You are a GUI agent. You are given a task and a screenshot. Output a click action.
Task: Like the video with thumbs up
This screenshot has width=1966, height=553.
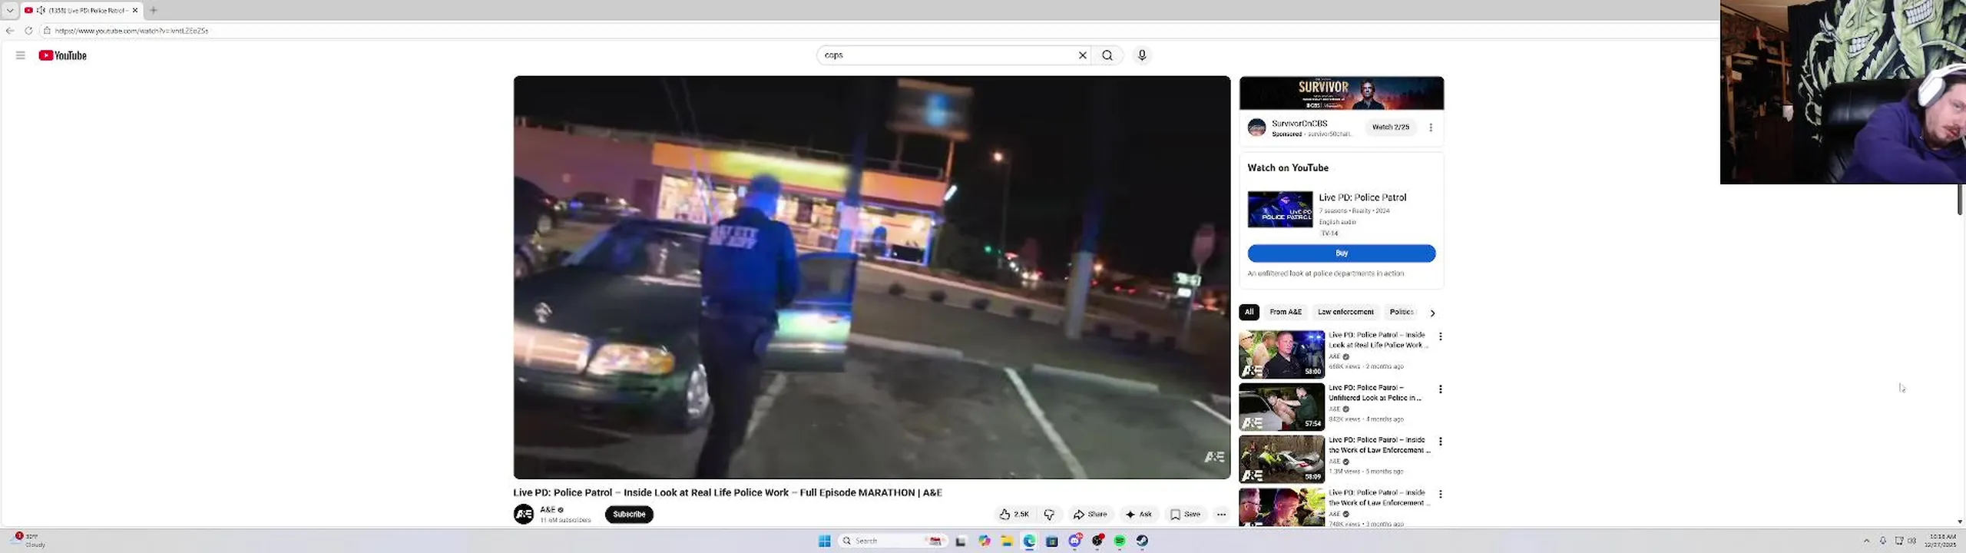tap(1014, 515)
